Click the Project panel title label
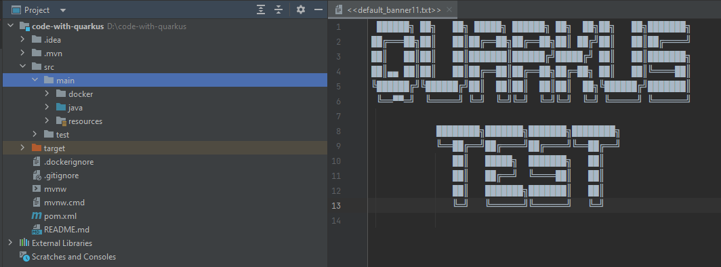Screen dimensions: 721x267 [x=37, y=10]
